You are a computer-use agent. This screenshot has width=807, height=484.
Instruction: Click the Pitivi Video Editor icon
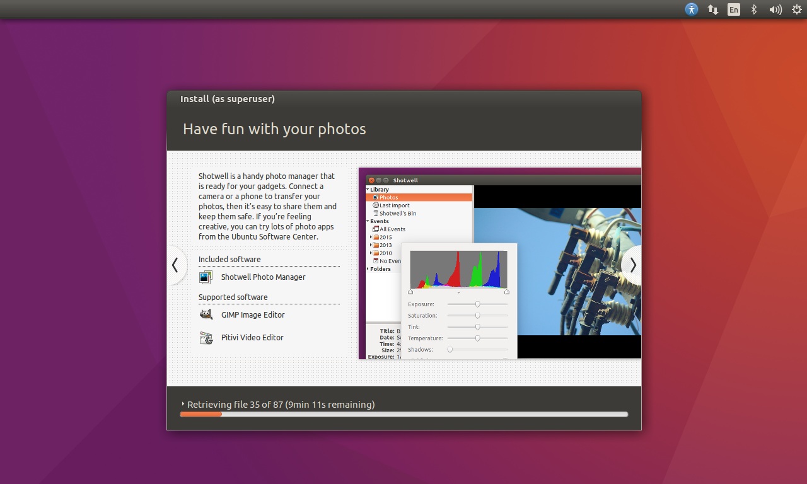[x=206, y=337]
